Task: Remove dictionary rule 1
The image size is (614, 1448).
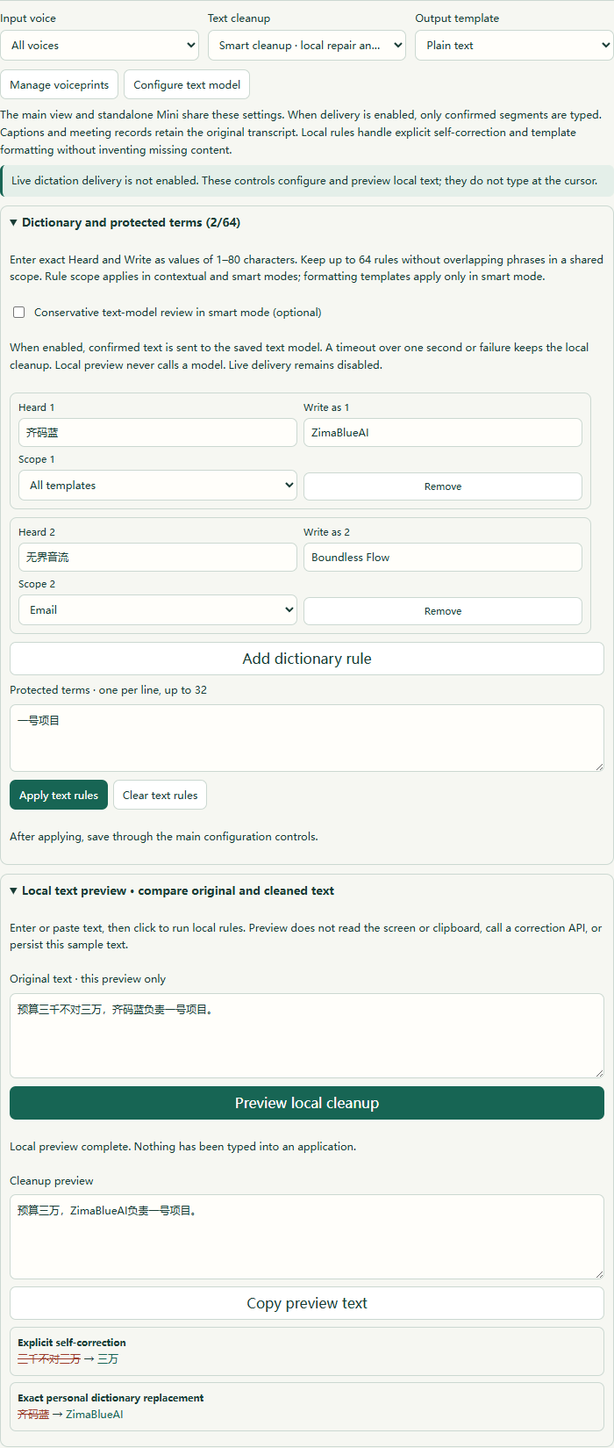Action: [x=443, y=486]
